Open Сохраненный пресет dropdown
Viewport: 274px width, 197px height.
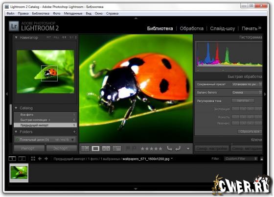coord(247,84)
